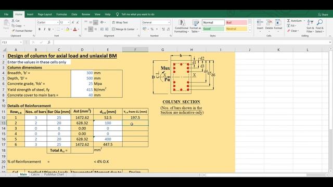Toggle Align Right
The image size is (333, 187).
tap(96, 29)
